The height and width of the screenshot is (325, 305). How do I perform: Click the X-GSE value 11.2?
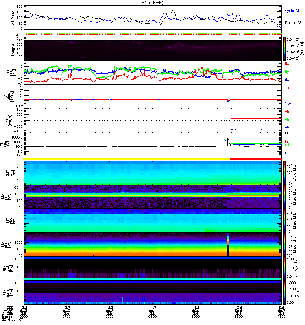(196, 308)
